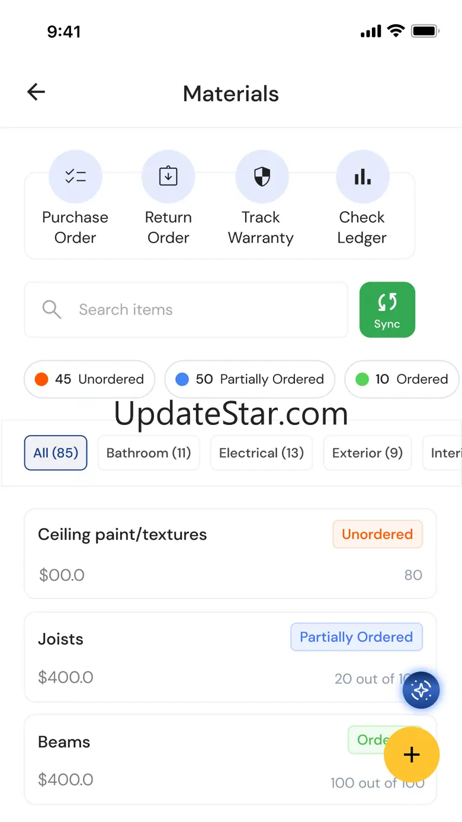Toggle the 10 Ordered status filter
The width and height of the screenshot is (462, 822).
[402, 379]
